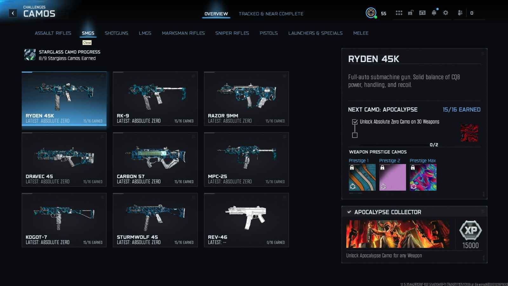Open the settings gear

tap(446, 13)
